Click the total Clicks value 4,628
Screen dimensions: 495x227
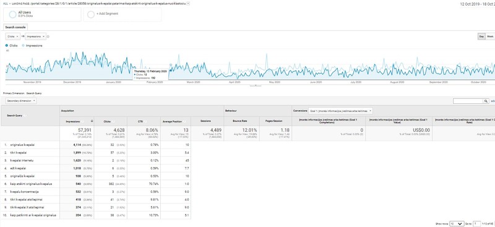click(119, 130)
